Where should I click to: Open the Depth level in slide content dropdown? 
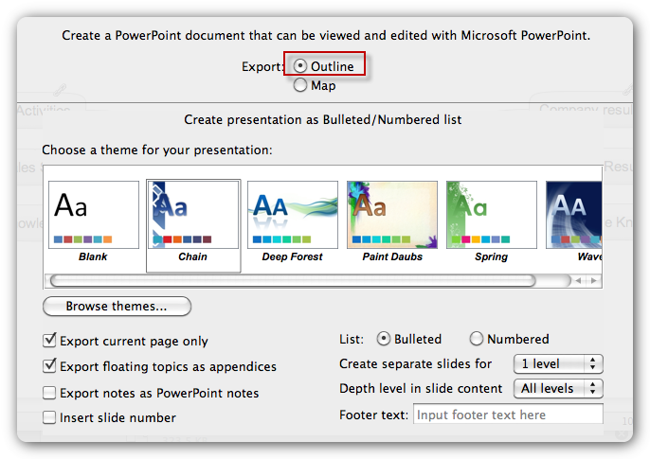coord(558,389)
